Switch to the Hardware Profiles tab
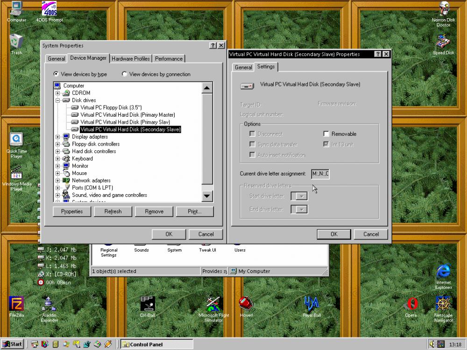 [x=131, y=59]
